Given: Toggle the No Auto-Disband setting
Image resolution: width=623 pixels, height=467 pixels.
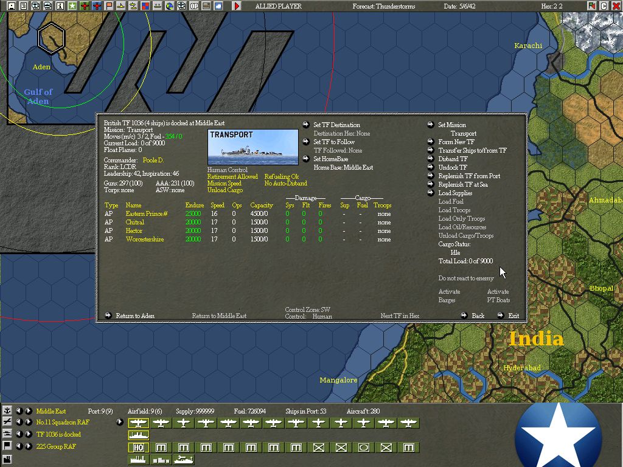Looking at the screenshot, I should pyautogui.click(x=286, y=183).
